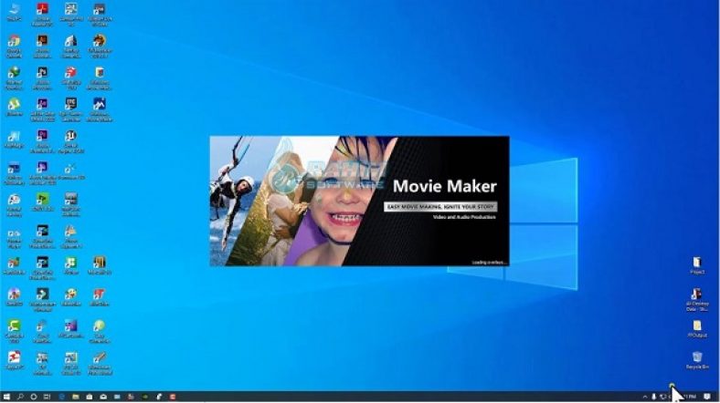Viewport: 720px width, 403px height.
Task: Select the Project folder on the desktop
Action: pyautogui.click(x=697, y=265)
